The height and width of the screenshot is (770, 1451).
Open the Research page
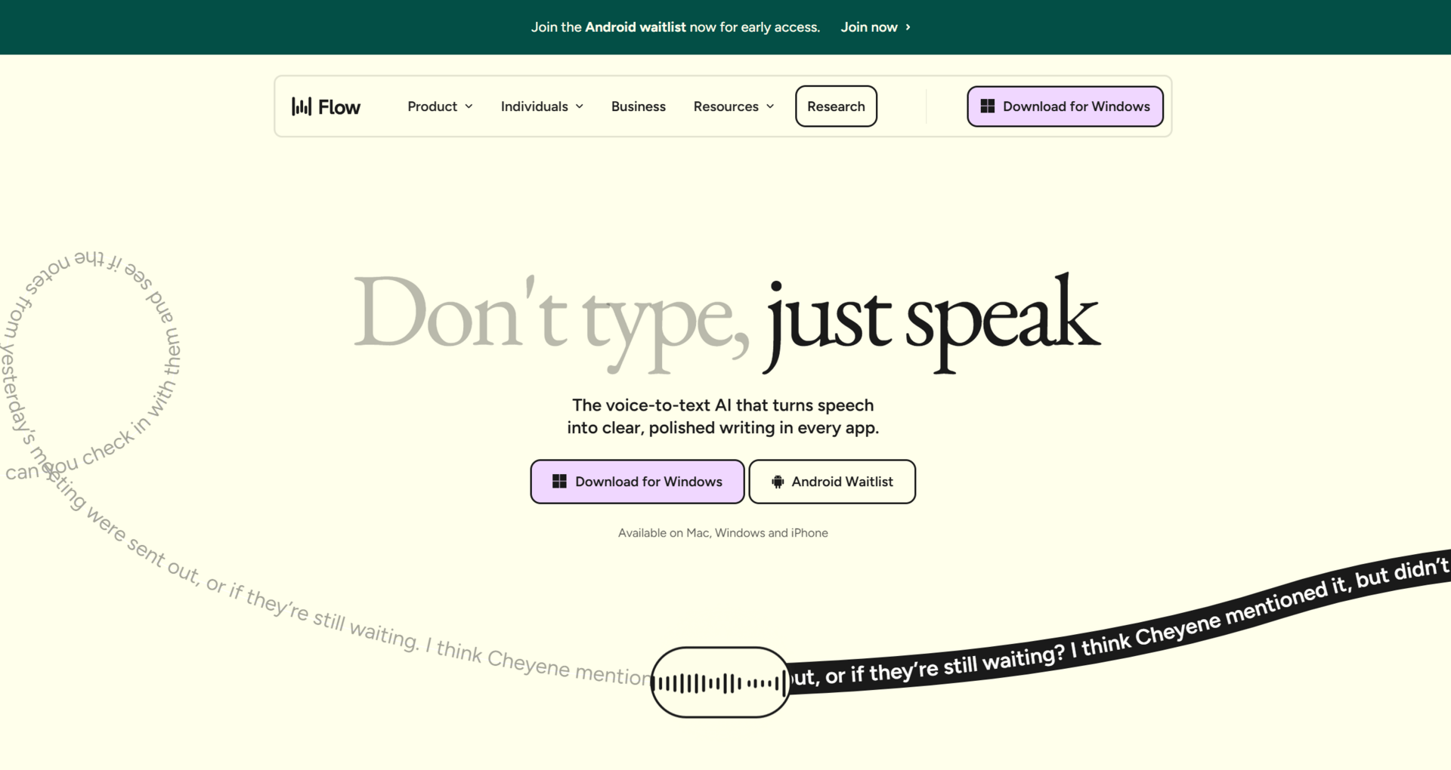836,106
